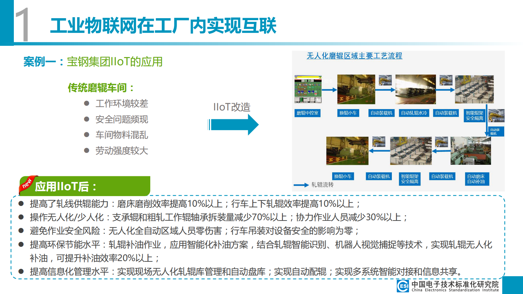Screen dimensions: 523x294
Task: Click the 提高信息化管理水平 bullet line
Action: pyautogui.click(x=241, y=272)
